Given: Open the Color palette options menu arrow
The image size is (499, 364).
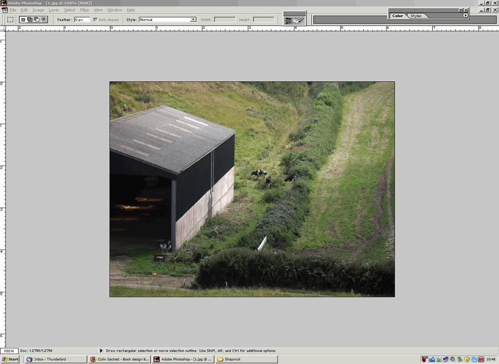Looking at the screenshot, I should point(465,15).
